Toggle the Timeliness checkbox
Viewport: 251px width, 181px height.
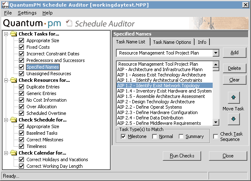click(x=21, y=146)
